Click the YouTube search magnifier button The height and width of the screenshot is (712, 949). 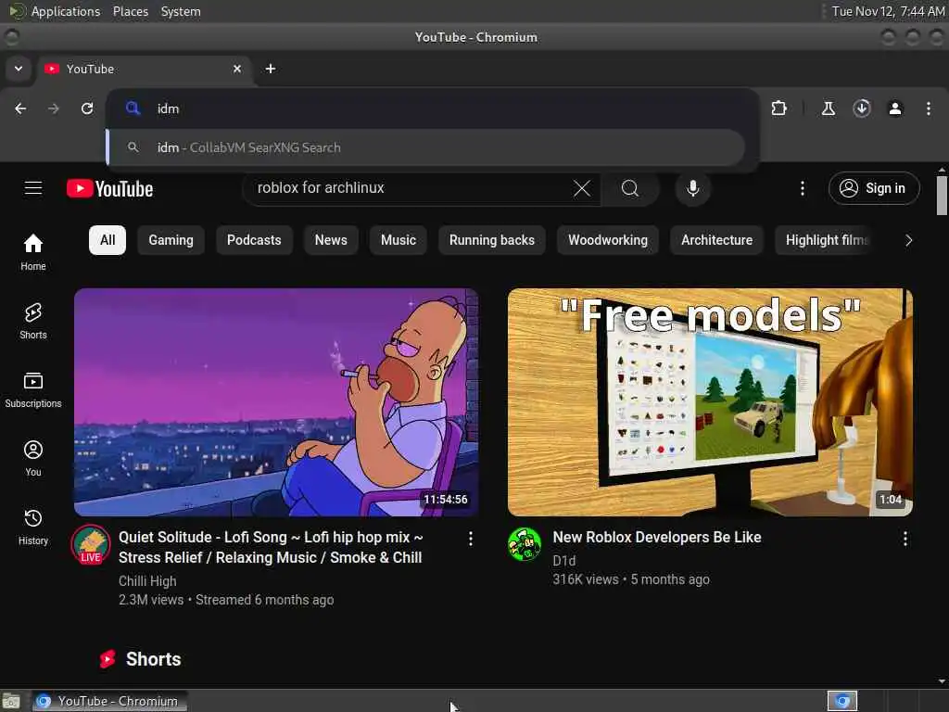630,188
